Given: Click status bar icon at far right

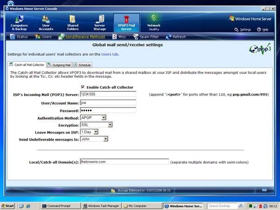Looking at the screenshot, I should pyautogui.click(x=265, y=190).
